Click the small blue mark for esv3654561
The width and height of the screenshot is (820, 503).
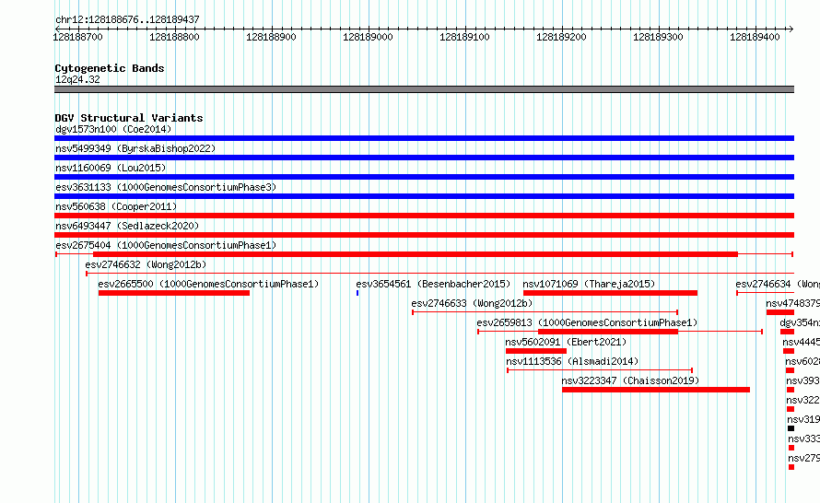pos(357,293)
